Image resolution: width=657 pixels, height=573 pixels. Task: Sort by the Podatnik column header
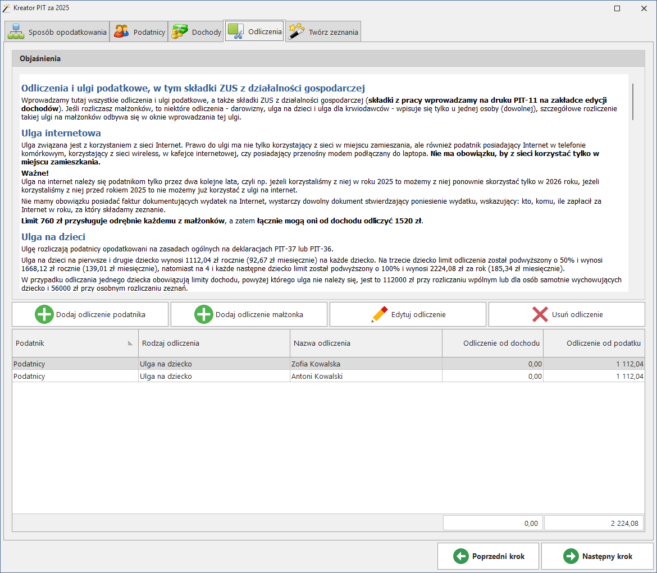point(75,343)
